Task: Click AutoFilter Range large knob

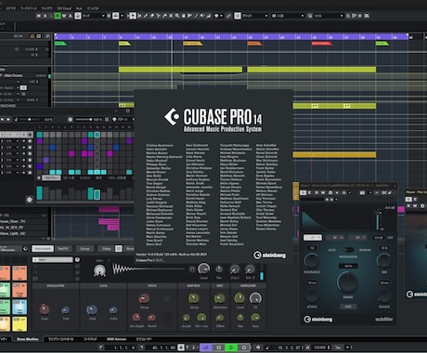Action: click(x=348, y=282)
